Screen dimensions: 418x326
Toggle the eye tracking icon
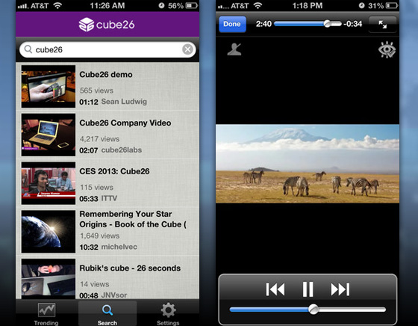click(387, 49)
